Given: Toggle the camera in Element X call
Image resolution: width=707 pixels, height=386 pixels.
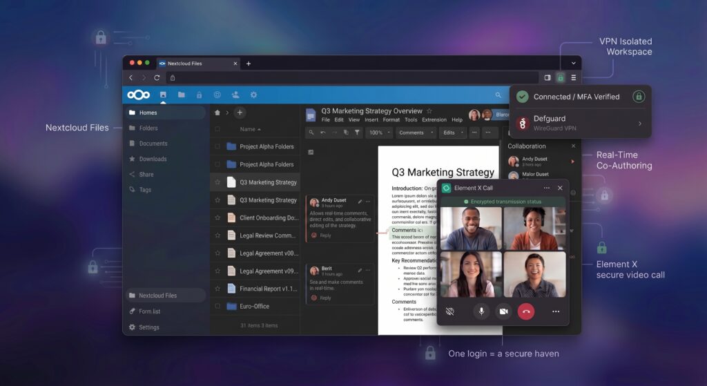Looking at the screenshot, I should click(503, 311).
